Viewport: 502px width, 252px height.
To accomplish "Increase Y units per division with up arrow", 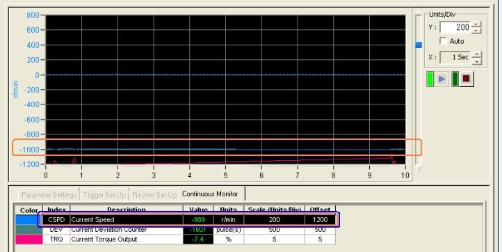I will click(476, 24).
